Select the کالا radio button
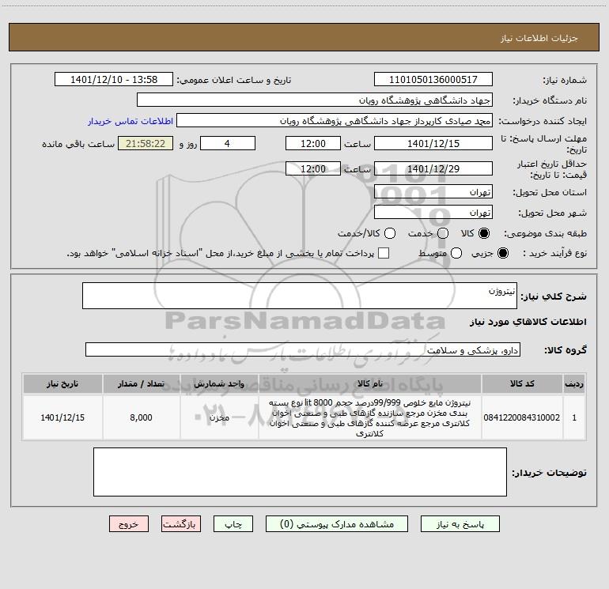The height and width of the screenshot is (589, 609). coord(484,233)
